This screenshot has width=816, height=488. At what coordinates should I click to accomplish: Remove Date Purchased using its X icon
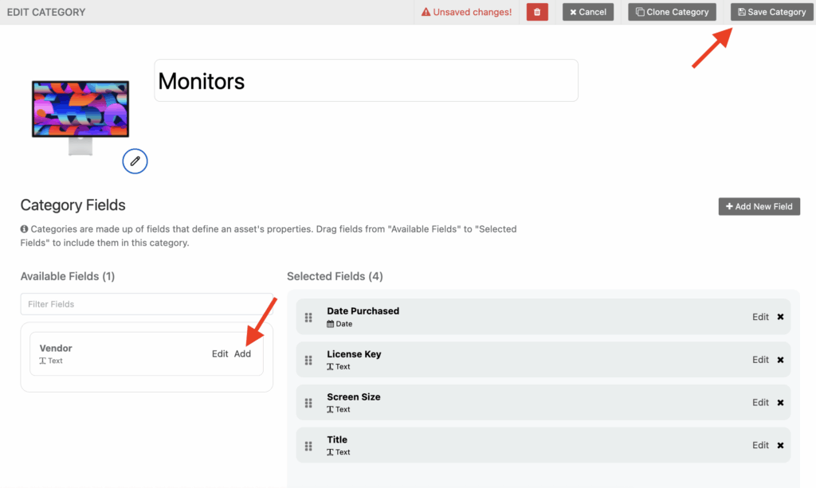(779, 317)
